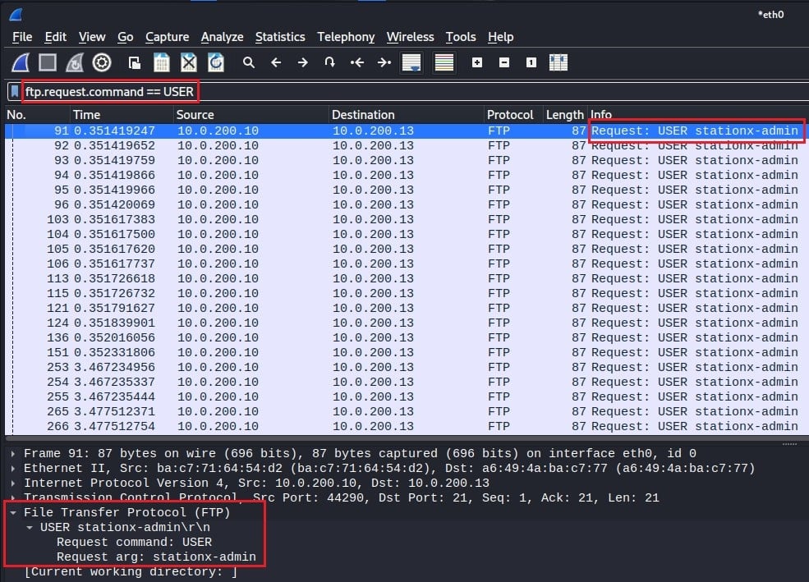
Task: Sort by Length column header
Action: [565, 114]
